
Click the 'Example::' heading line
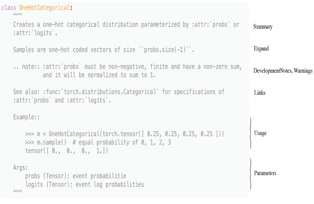pyautogui.click(x=26, y=117)
